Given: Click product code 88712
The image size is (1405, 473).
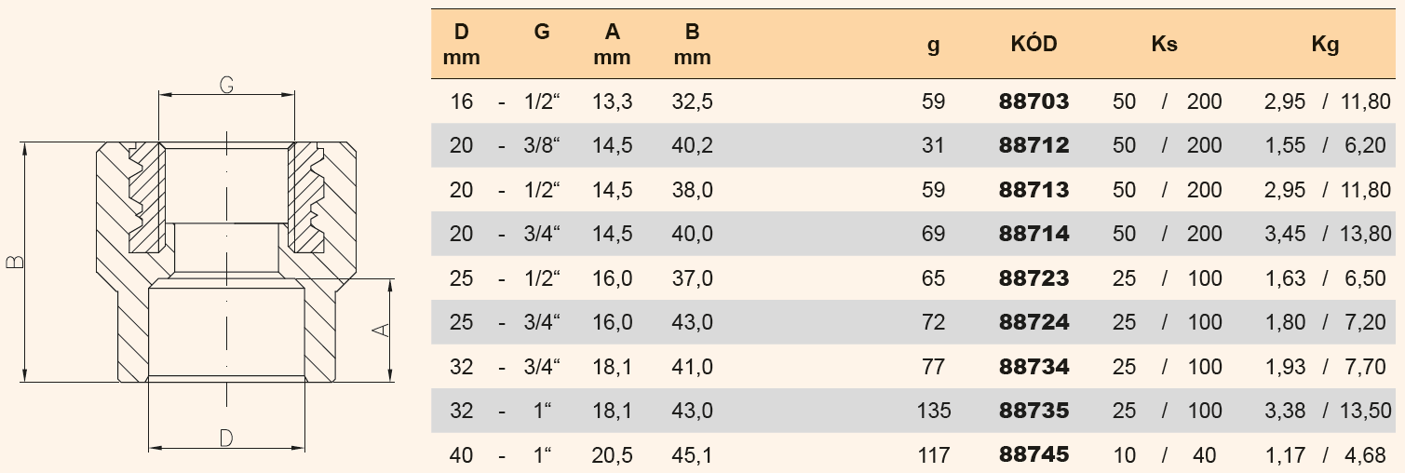Looking at the screenshot, I should click(1033, 145).
